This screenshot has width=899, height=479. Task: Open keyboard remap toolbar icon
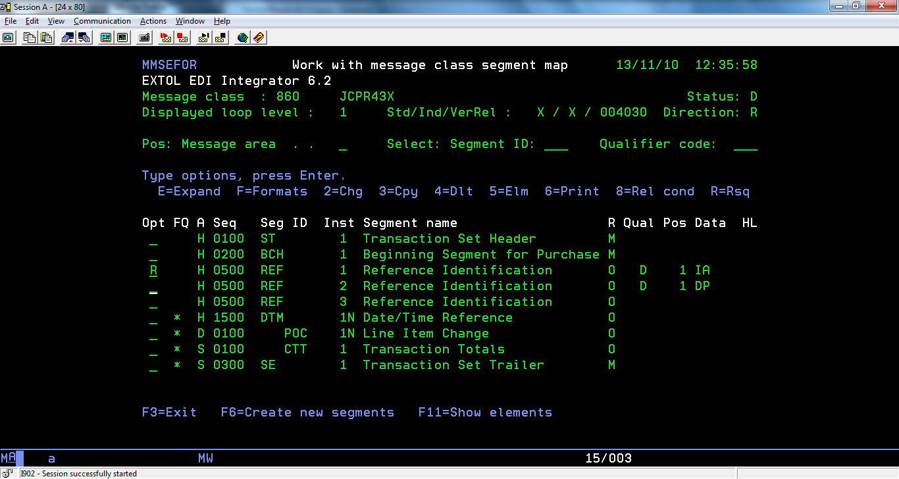(x=144, y=38)
